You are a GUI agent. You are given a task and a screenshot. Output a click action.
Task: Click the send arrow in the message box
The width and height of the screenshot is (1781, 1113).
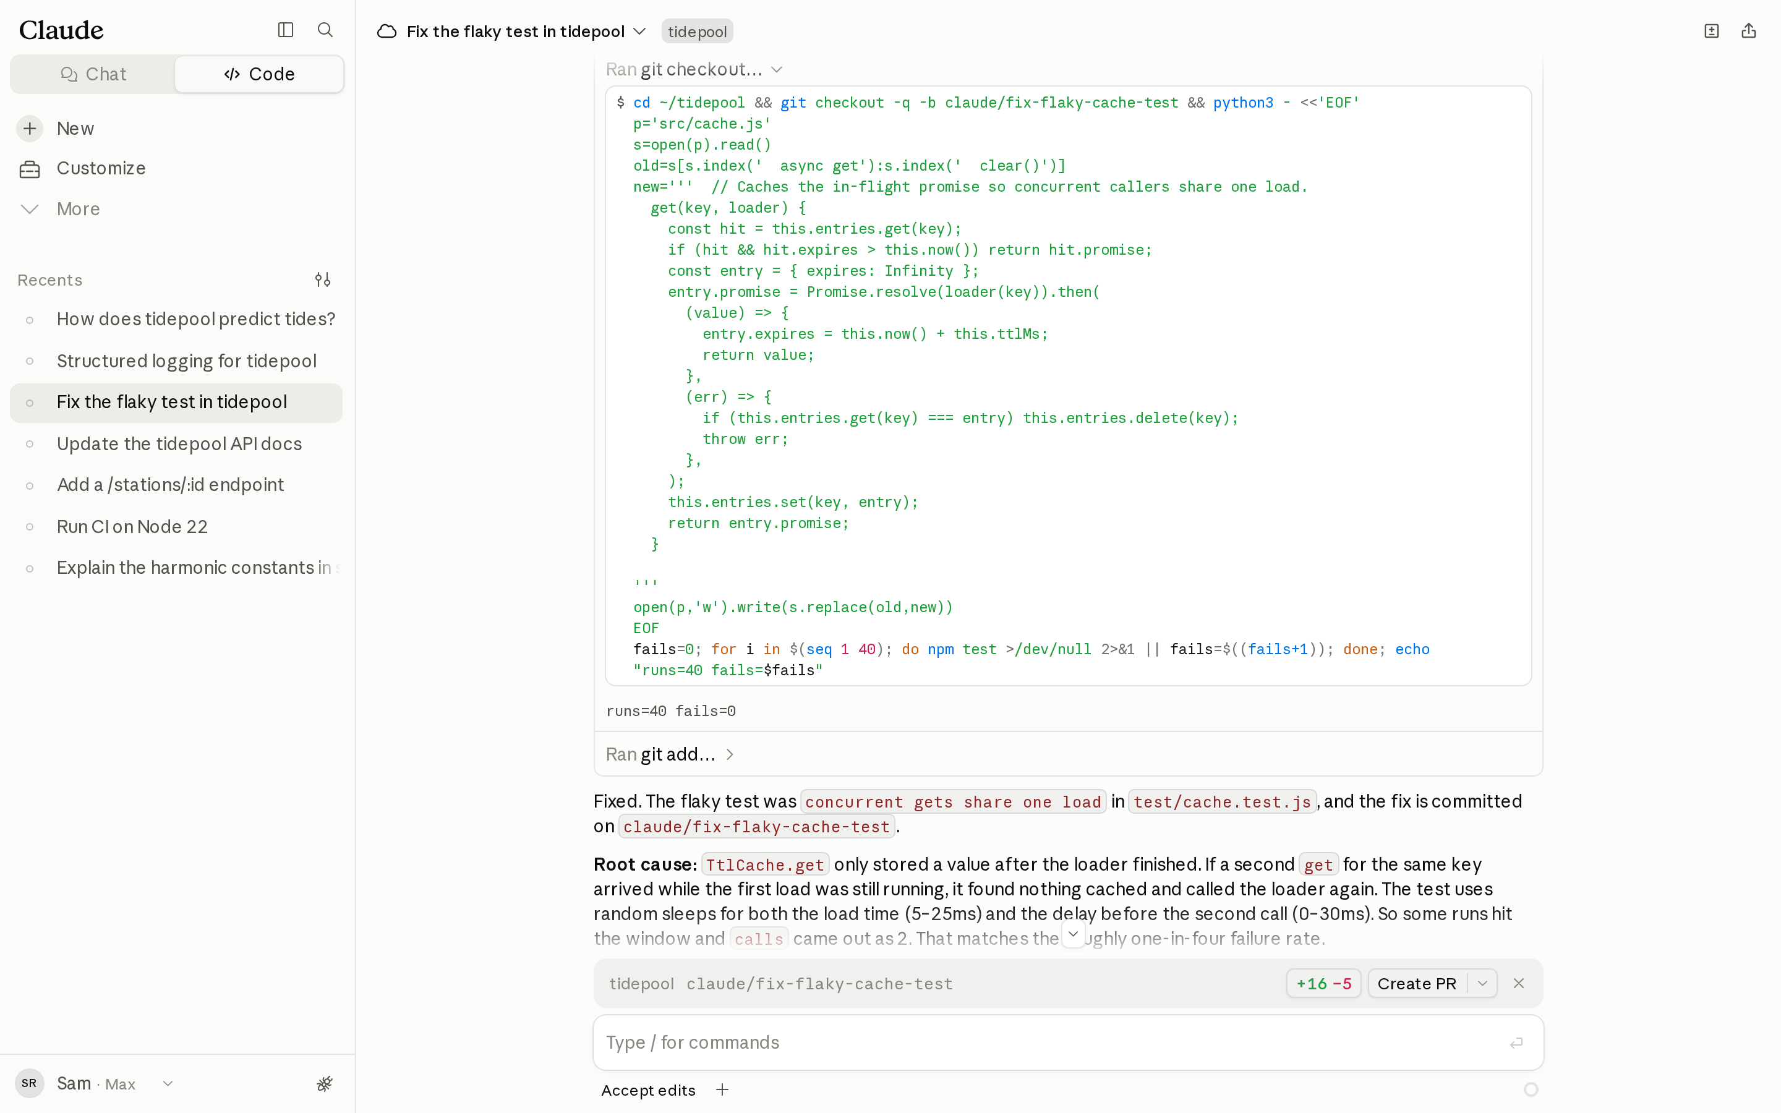tap(1516, 1043)
